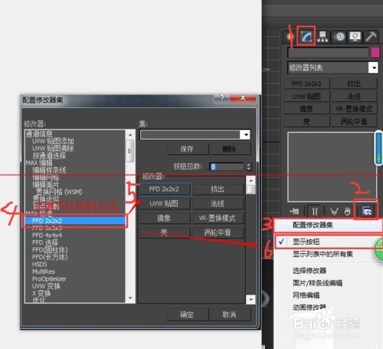Select FFD 选择 in modifier list
Screen dimensions: 383x349
[45, 242]
